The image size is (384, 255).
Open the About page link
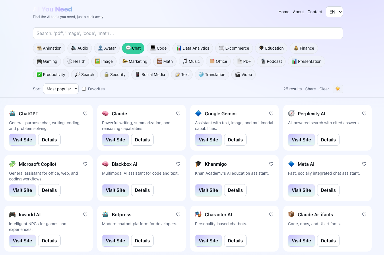pos(298,12)
